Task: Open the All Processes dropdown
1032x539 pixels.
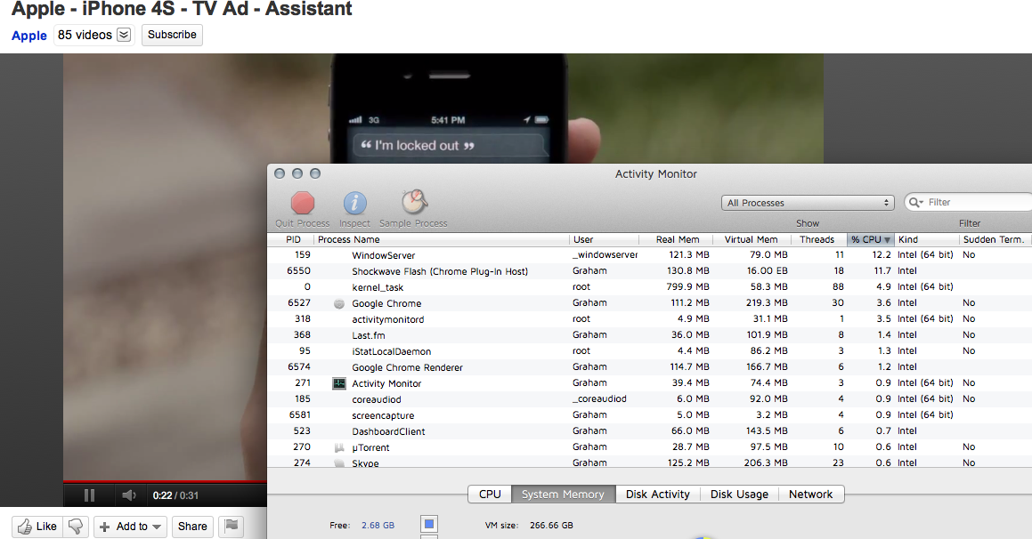Action: [808, 203]
